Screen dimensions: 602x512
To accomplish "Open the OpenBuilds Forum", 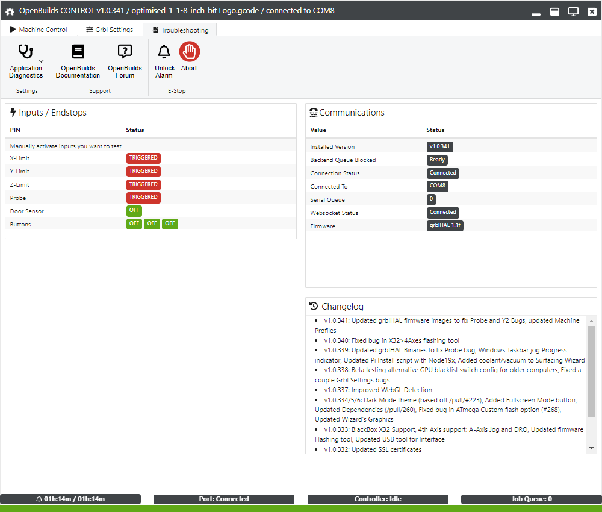I will tap(124, 60).
